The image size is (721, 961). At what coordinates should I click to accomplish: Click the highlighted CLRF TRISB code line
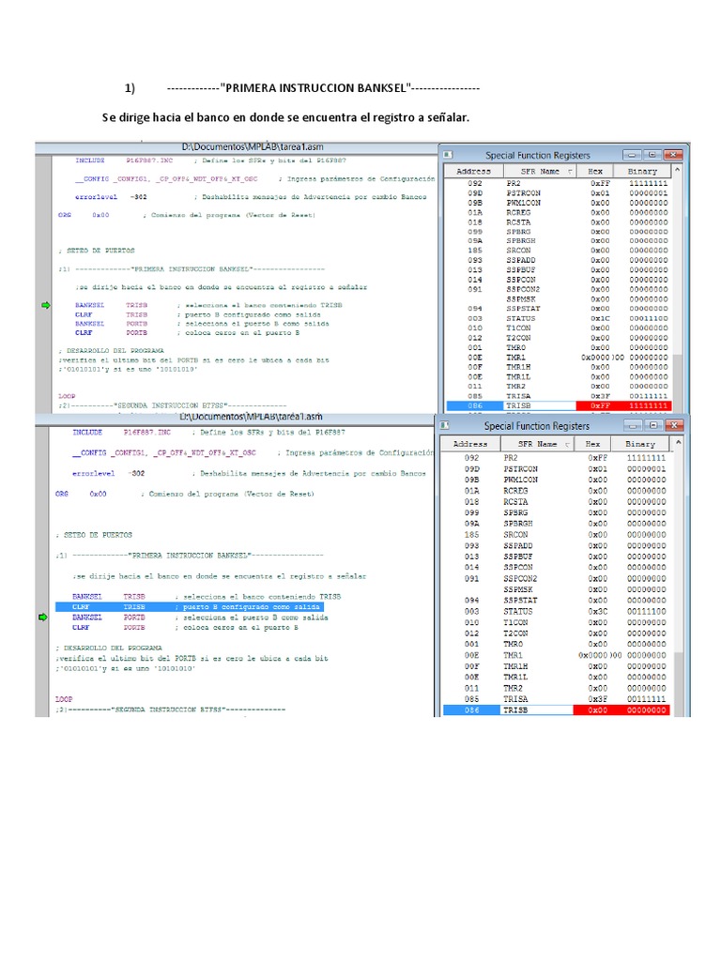click(x=188, y=607)
